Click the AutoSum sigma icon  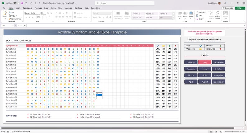click(197, 12)
